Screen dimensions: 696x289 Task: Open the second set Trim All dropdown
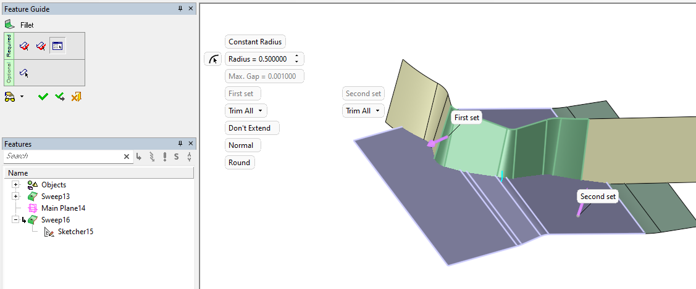[363, 111]
